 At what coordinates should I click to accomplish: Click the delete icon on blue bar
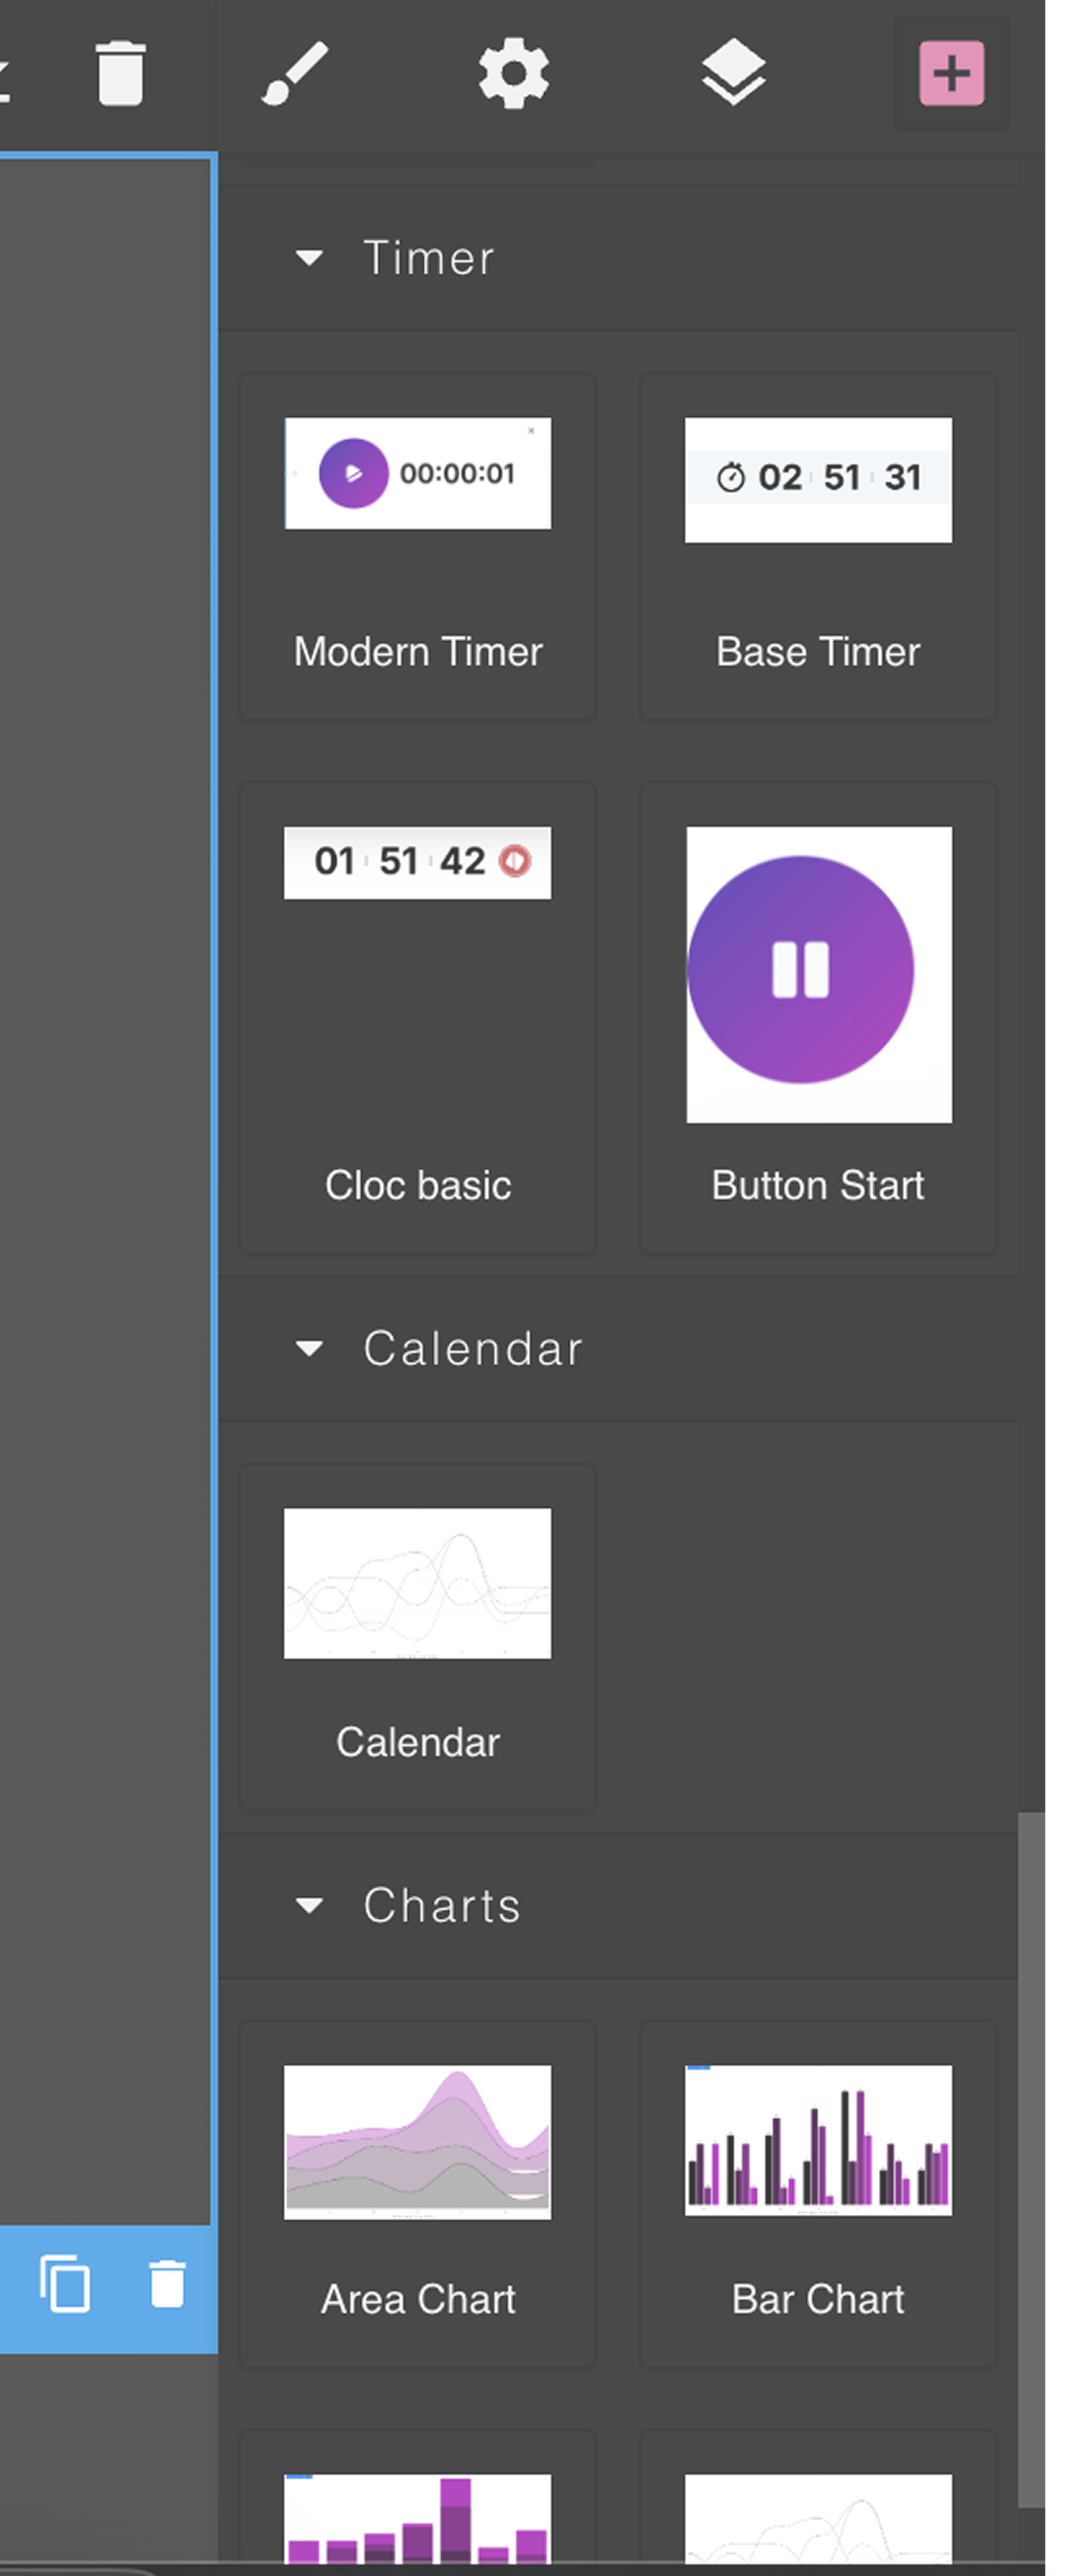click(167, 2284)
